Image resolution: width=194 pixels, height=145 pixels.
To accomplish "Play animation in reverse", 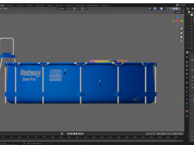I will tap(74, 134).
